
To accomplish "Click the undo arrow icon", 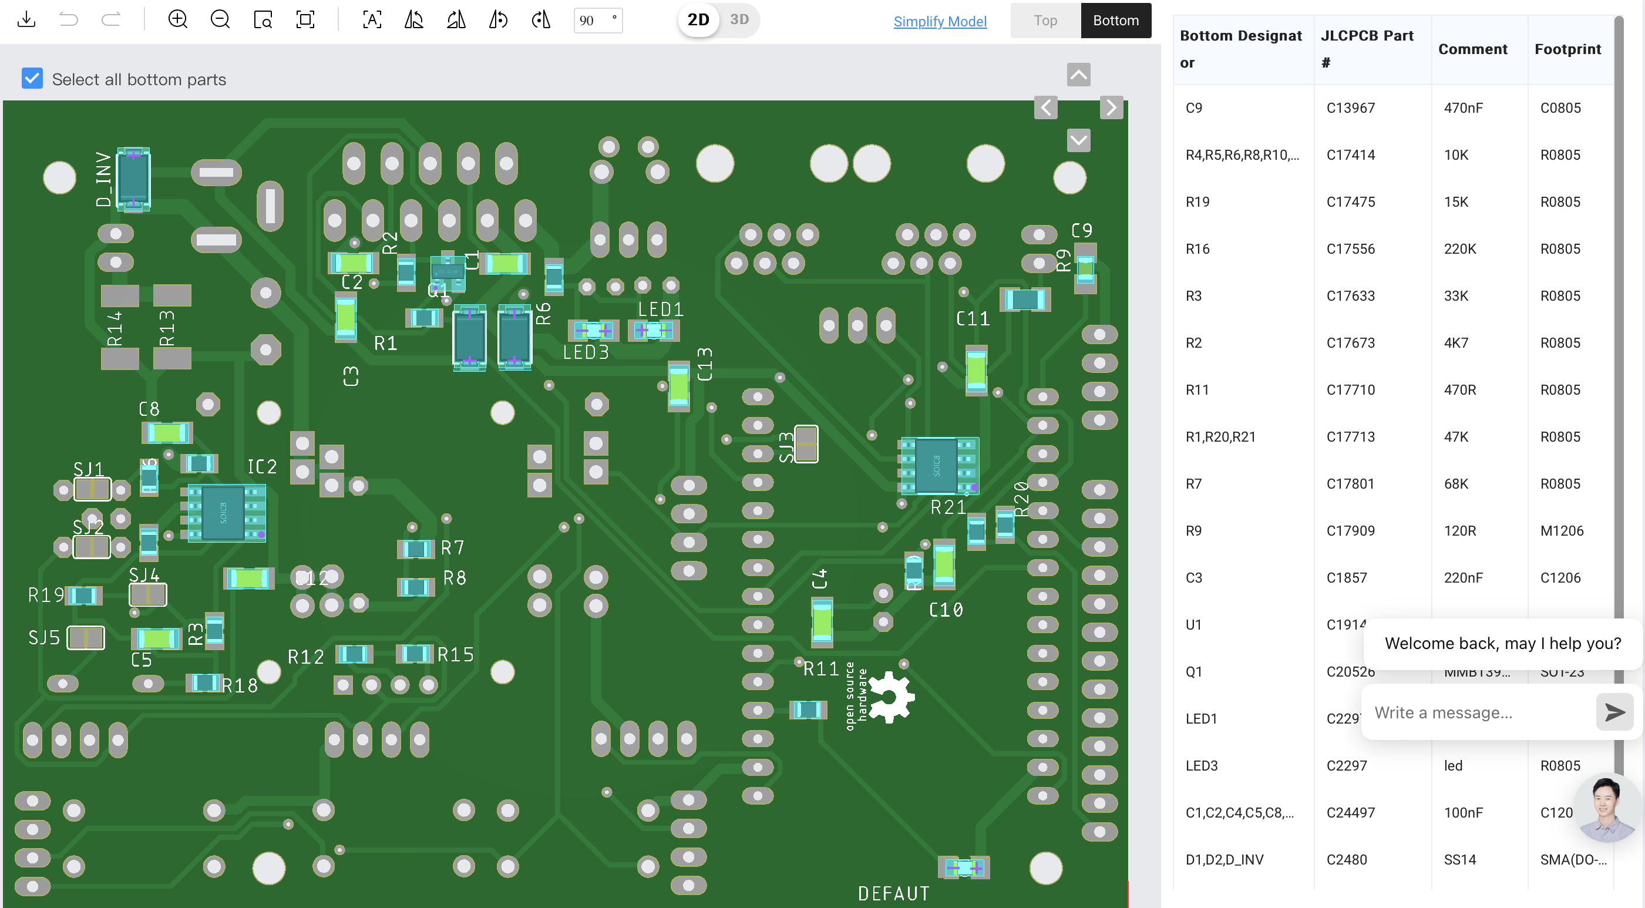I will point(68,20).
